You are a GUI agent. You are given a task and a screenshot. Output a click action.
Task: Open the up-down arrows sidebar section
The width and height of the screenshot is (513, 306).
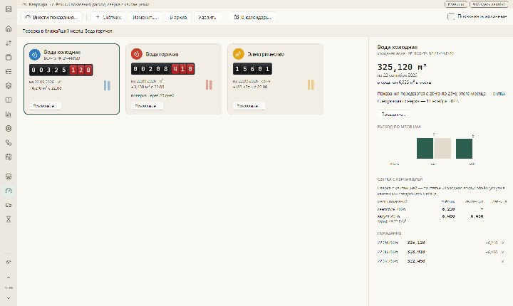pyautogui.click(x=9, y=43)
